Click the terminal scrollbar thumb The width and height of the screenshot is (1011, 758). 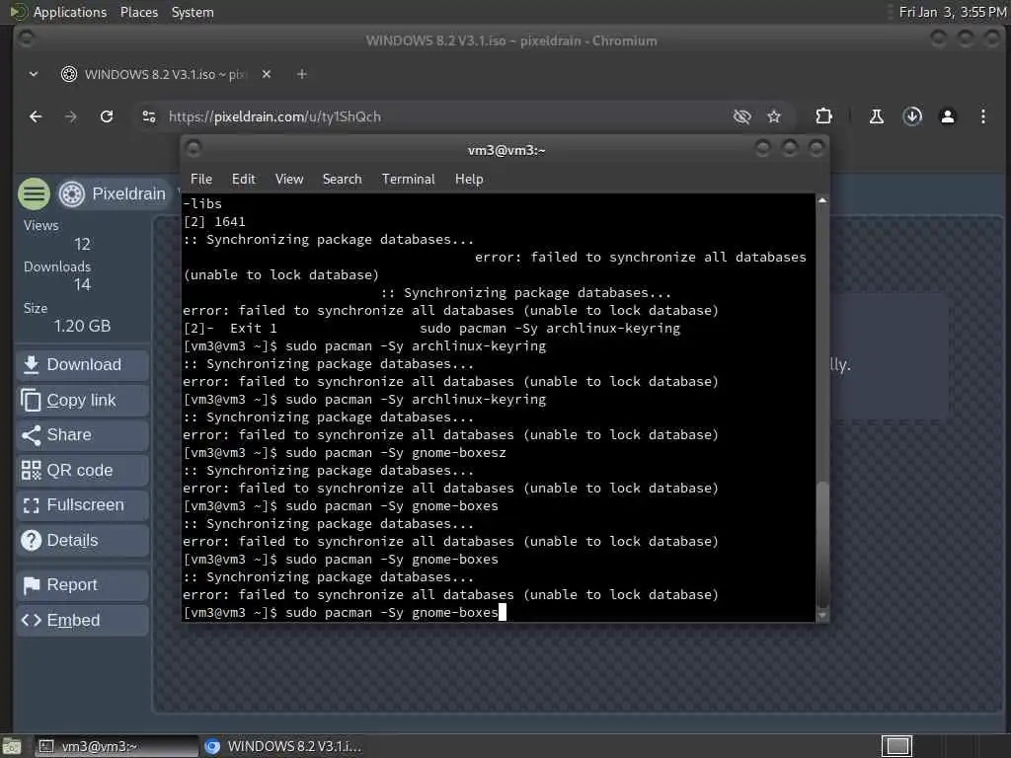822,544
